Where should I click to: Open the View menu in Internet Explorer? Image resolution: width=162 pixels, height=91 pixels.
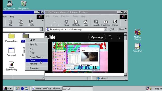[55, 16]
